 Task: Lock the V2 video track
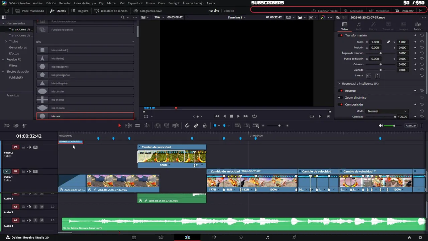click(x=23, y=147)
